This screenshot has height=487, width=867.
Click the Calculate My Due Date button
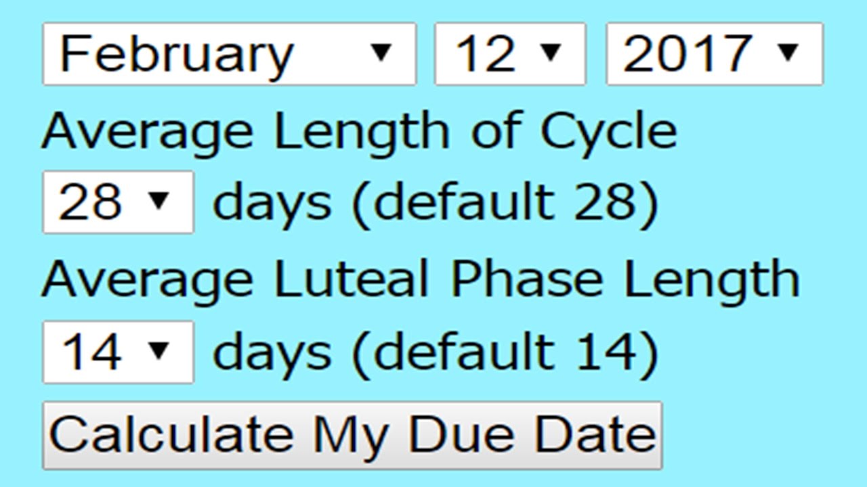(352, 435)
